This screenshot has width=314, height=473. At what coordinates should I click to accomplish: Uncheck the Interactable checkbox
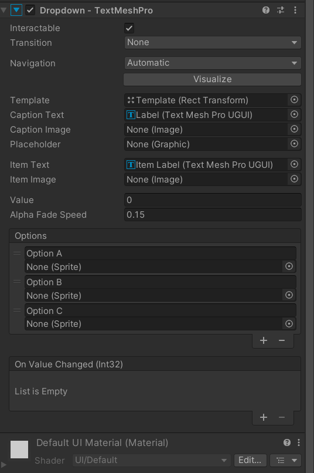[129, 28]
